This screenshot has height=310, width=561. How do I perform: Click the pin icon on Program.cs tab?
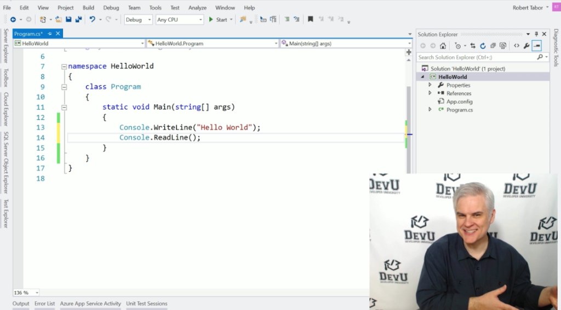pyautogui.click(x=50, y=33)
